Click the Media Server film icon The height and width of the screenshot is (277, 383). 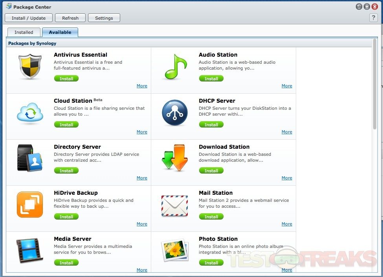[30, 250]
